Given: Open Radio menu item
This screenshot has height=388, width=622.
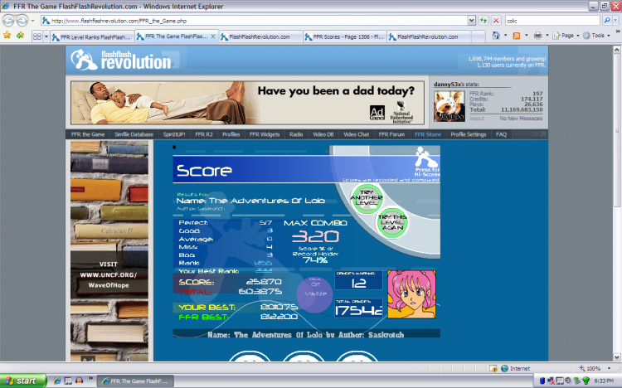Looking at the screenshot, I should 296,134.
